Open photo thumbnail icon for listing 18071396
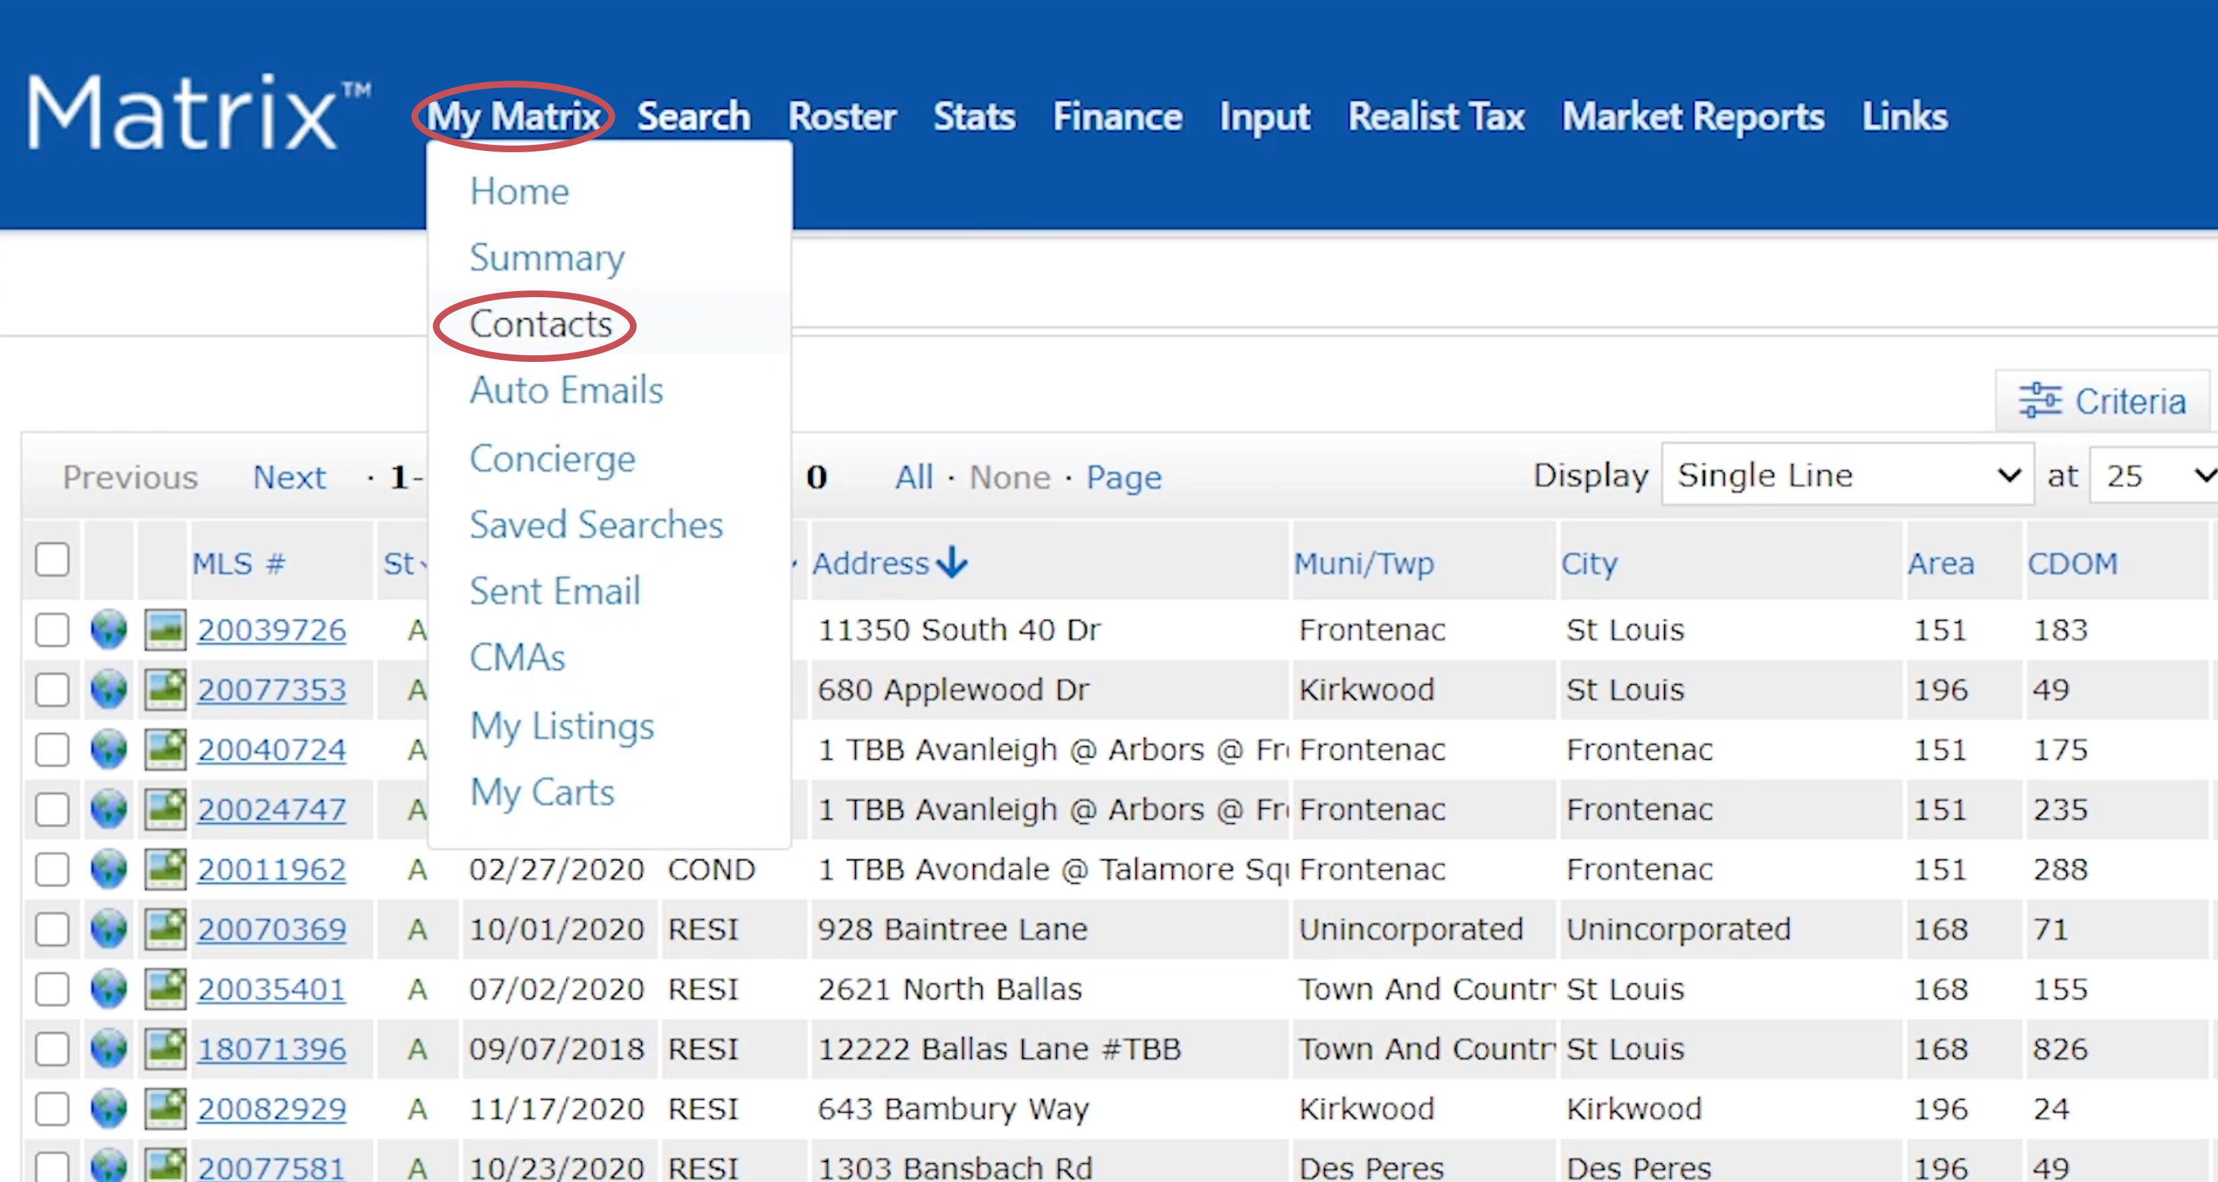The width and height of the screenshot is (2218, 1182). tap(164, 1048)
